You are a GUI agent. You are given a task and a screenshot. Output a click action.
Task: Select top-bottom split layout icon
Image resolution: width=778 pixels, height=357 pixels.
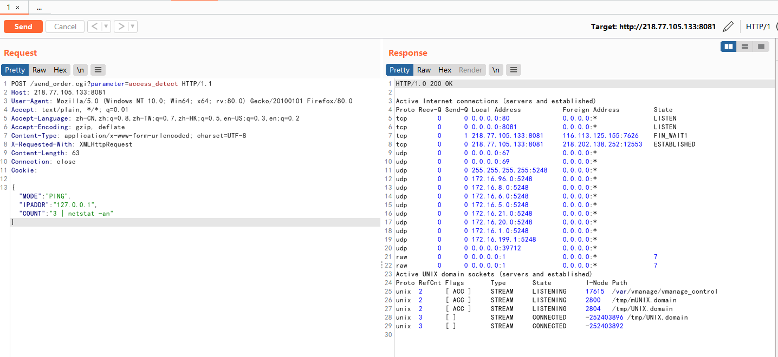point(745,47)
